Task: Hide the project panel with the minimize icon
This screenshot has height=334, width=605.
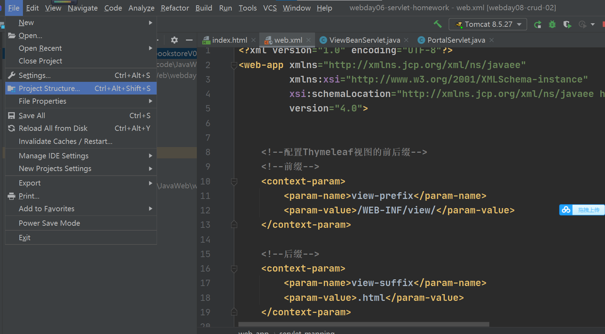Action: pyautogui.click(x=189, y=40)
